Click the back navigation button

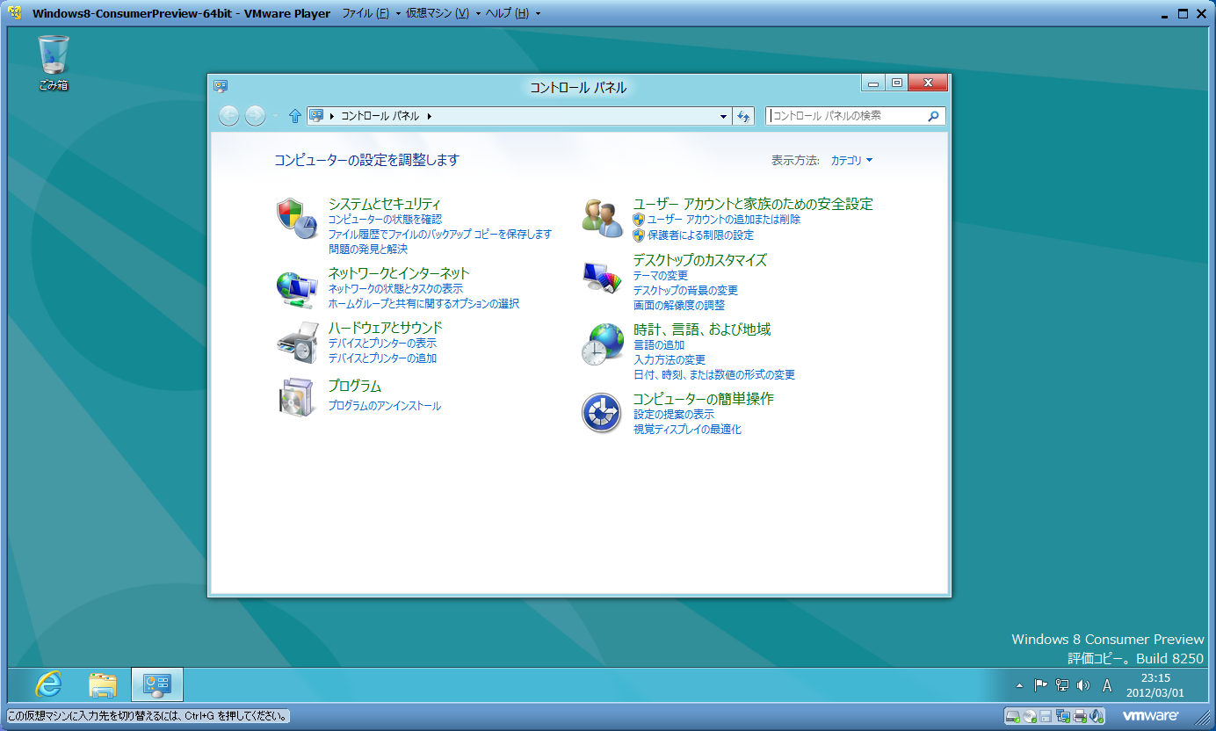[x=228, y=115]
